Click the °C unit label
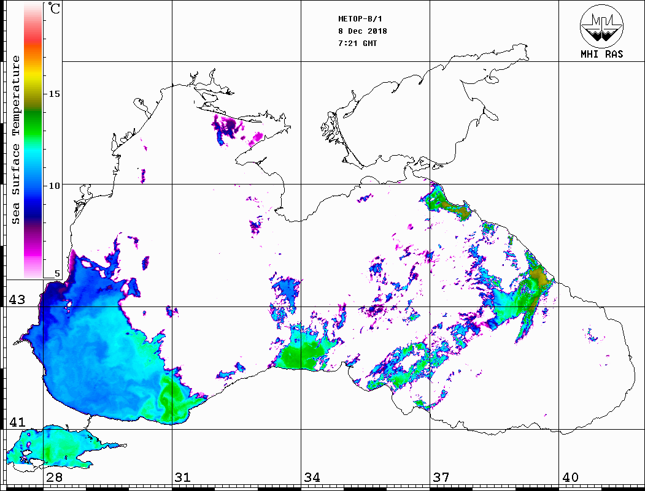The height and width of the screenshot is (491, 645). pyautogui.click(x=54, y=8)
